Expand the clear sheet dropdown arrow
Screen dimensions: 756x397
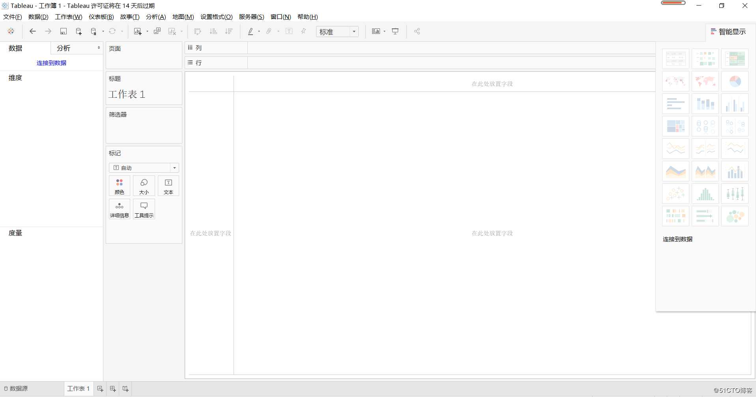click(182, 32)
